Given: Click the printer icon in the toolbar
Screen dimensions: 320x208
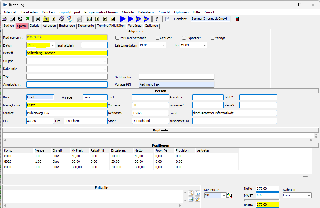Looking at the screenshot, I should [4, 19].
